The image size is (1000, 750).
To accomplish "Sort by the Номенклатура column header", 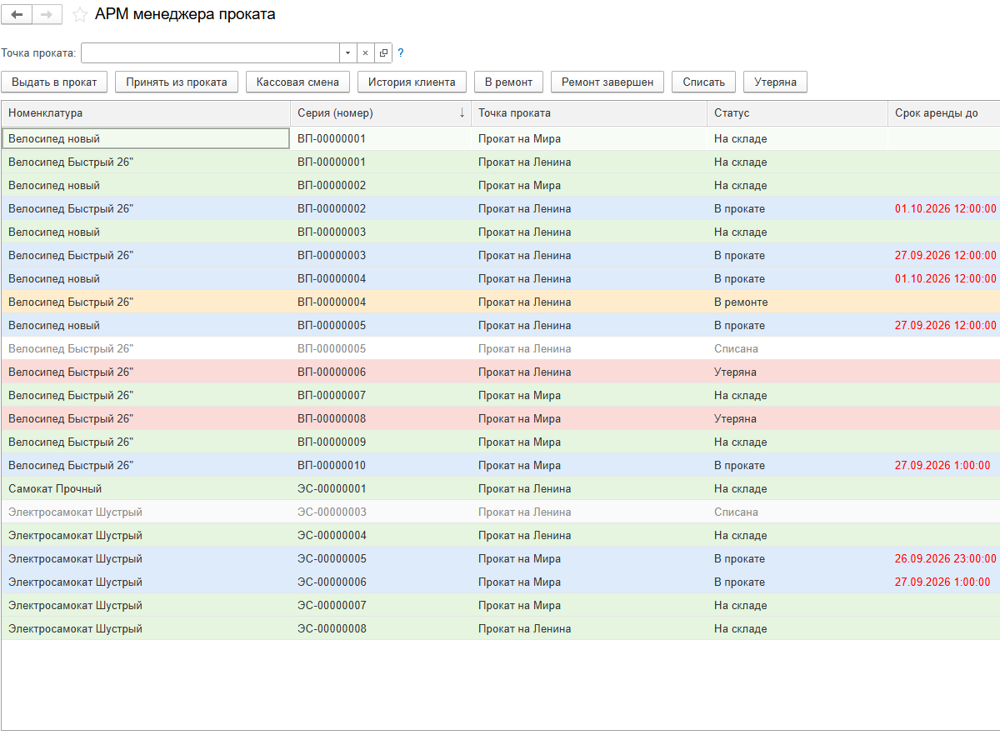I will pos(146,113).
